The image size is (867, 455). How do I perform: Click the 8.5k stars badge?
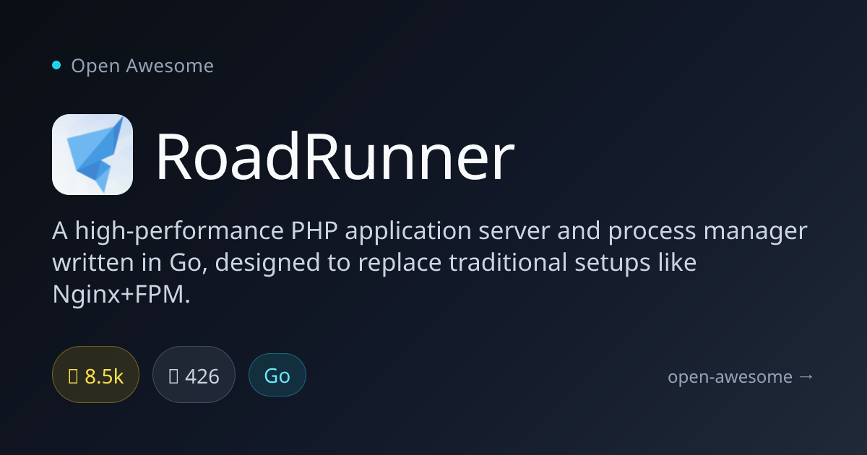[x=95, y=375]
